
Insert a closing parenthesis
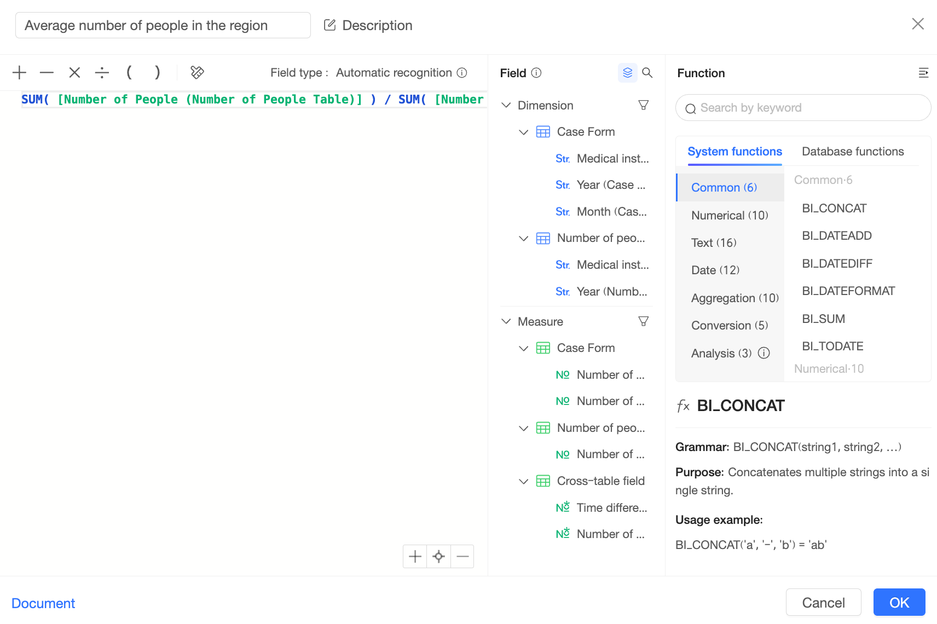(157, 72)
